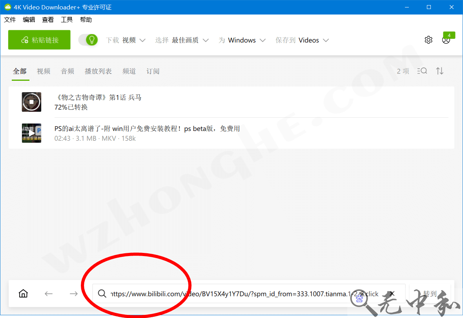The image size is (463, 318).
Task: Switch to the 音频 tab
Action: [67, 71]
